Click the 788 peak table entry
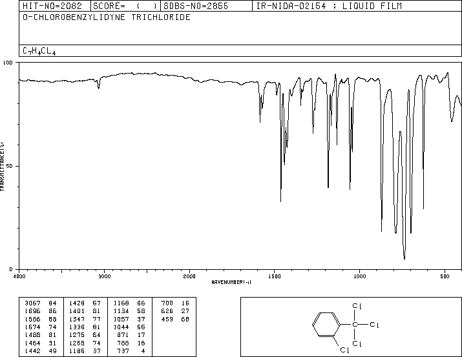This screenshot has width=462, height=357. coord(131,343)
